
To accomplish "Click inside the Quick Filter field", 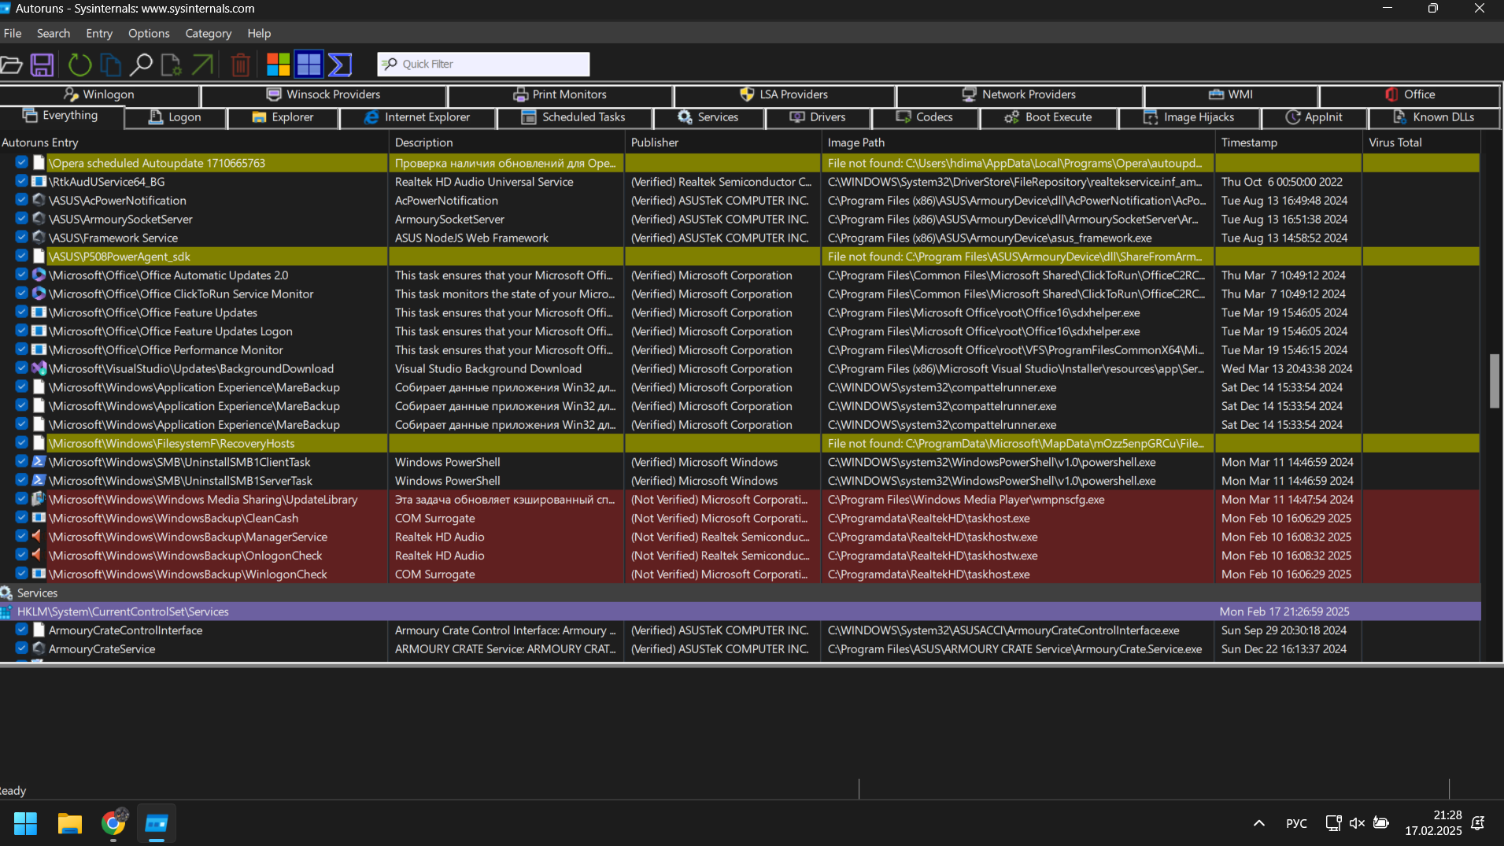I will (483, 65).
